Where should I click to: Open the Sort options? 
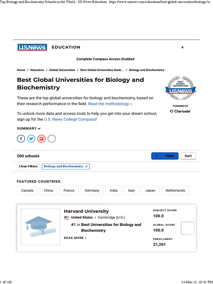coord(188,156)
